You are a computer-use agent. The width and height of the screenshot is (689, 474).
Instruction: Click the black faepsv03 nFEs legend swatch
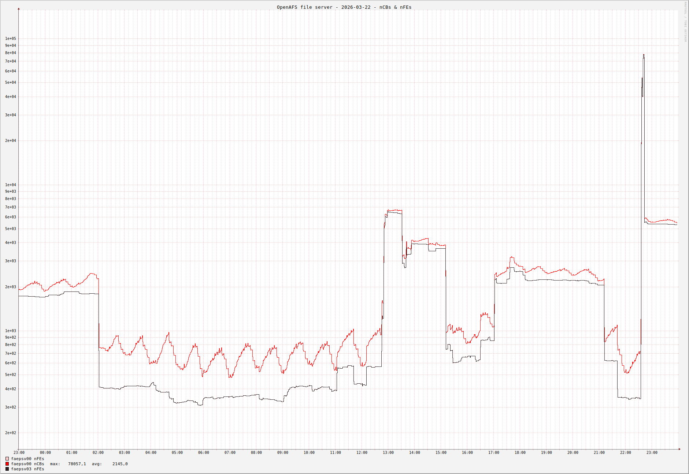(x=7, y=469)
